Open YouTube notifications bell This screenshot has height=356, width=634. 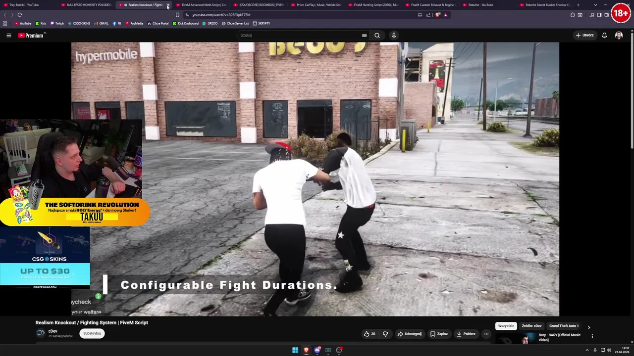(x=604, y=35)
